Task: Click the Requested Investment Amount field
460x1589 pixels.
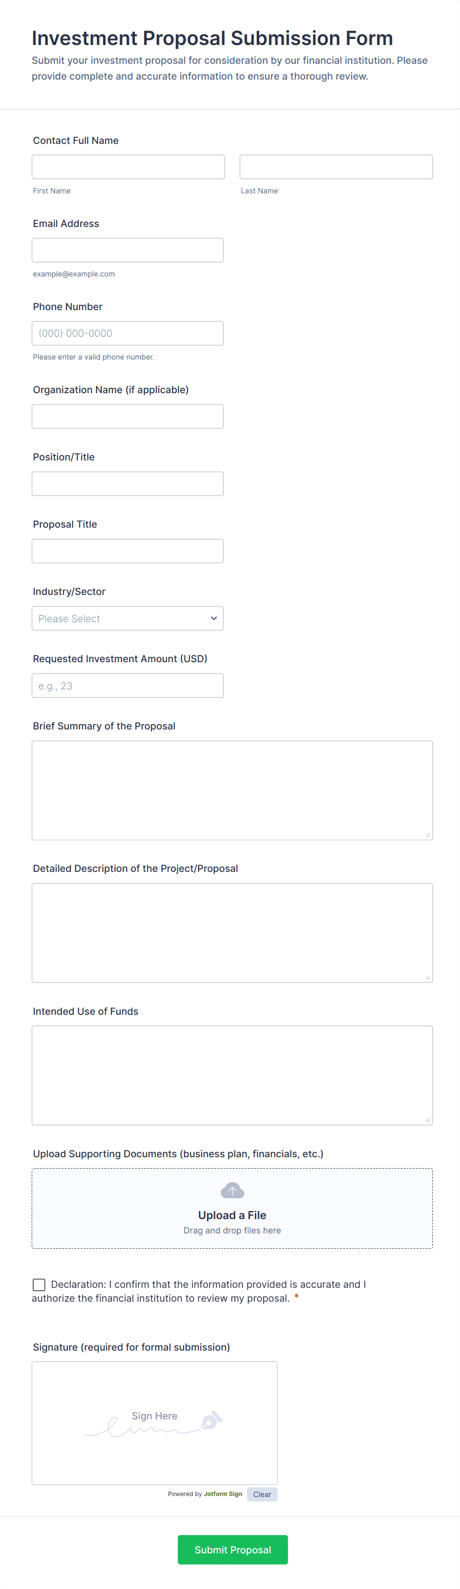Action: [128, 685]
